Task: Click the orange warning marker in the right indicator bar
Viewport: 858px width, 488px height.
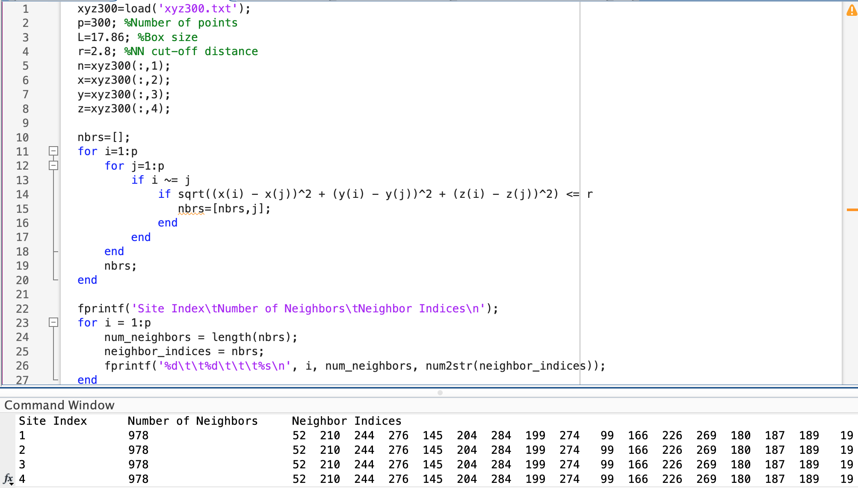Action: tap(853, 209)
